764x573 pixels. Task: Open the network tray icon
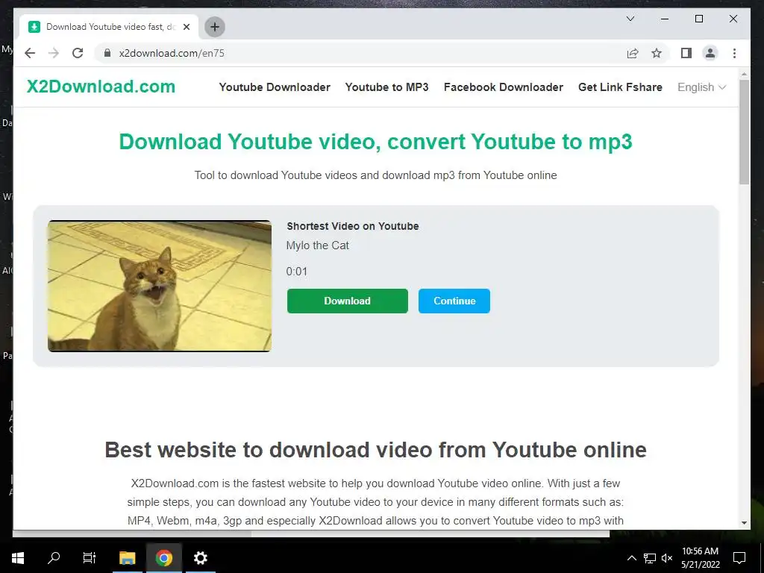click(650, 558)
